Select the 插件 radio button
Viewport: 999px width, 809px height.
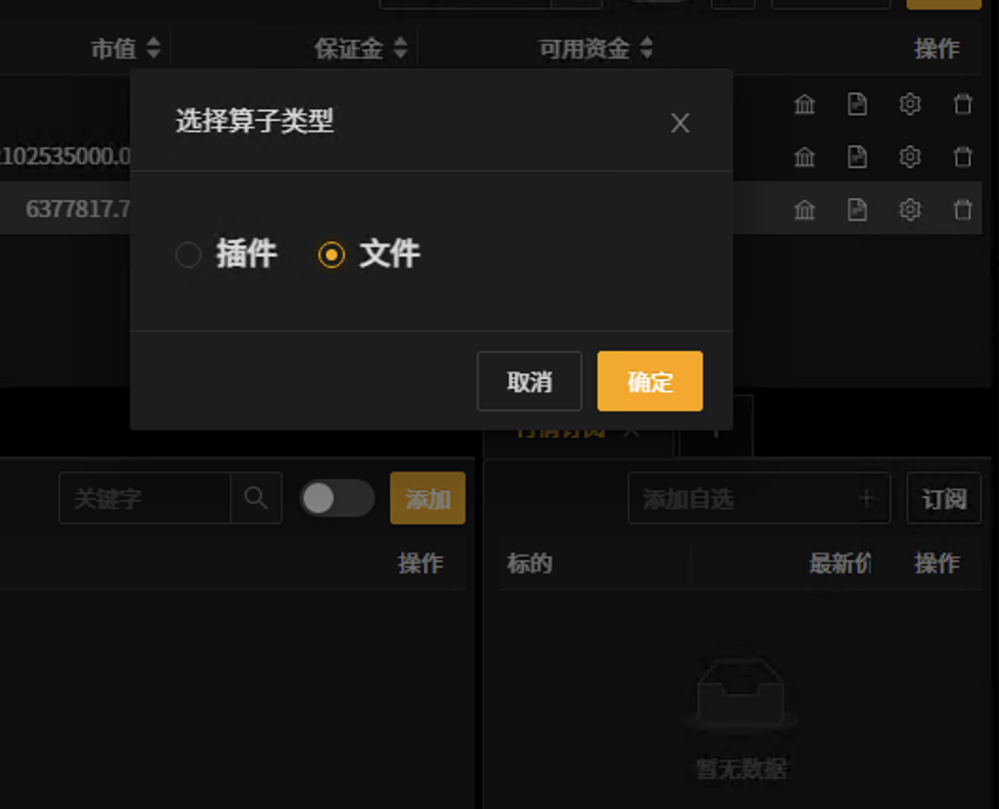188,255
